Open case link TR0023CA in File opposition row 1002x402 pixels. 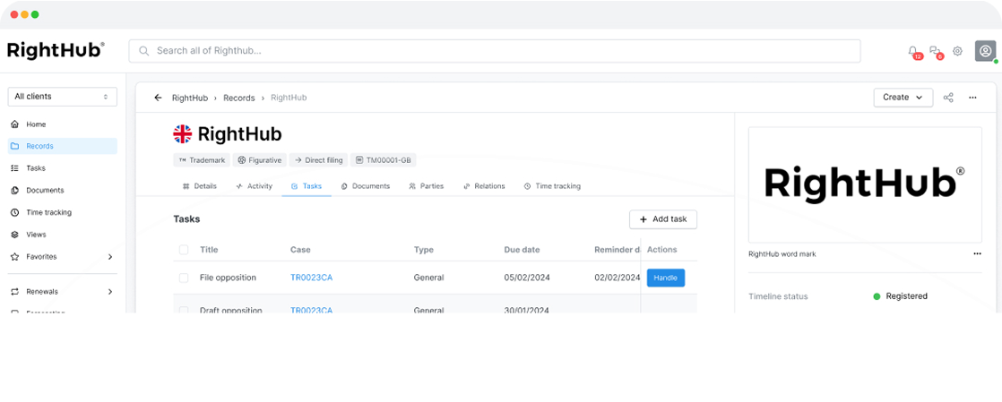click(311, 278)
